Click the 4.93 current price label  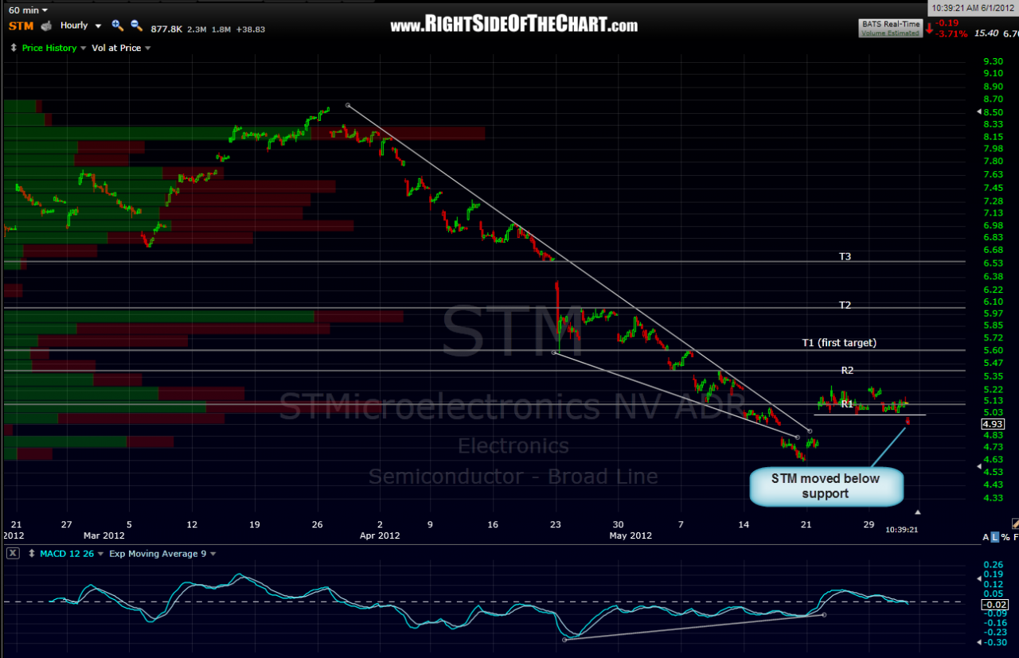[992, 424]
